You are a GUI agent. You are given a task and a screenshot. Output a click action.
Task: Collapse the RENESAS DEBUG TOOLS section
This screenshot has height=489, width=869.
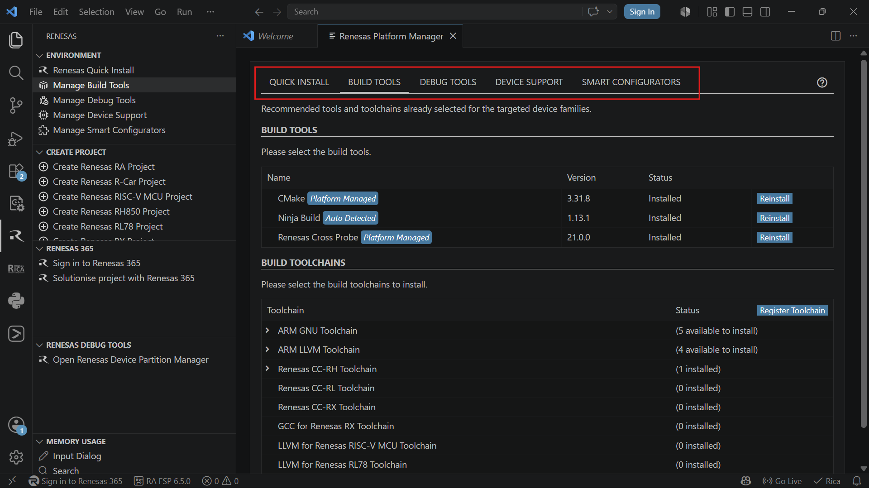40,345
